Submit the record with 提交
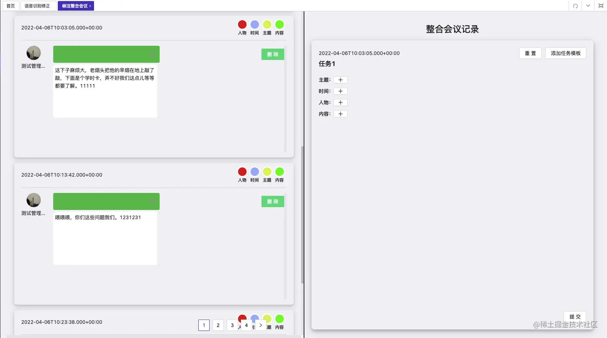The image size is (607, 338). point(575,316)
